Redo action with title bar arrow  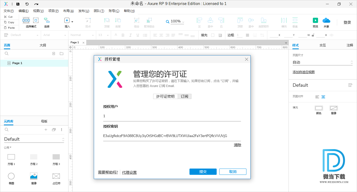tap(36, 4)
